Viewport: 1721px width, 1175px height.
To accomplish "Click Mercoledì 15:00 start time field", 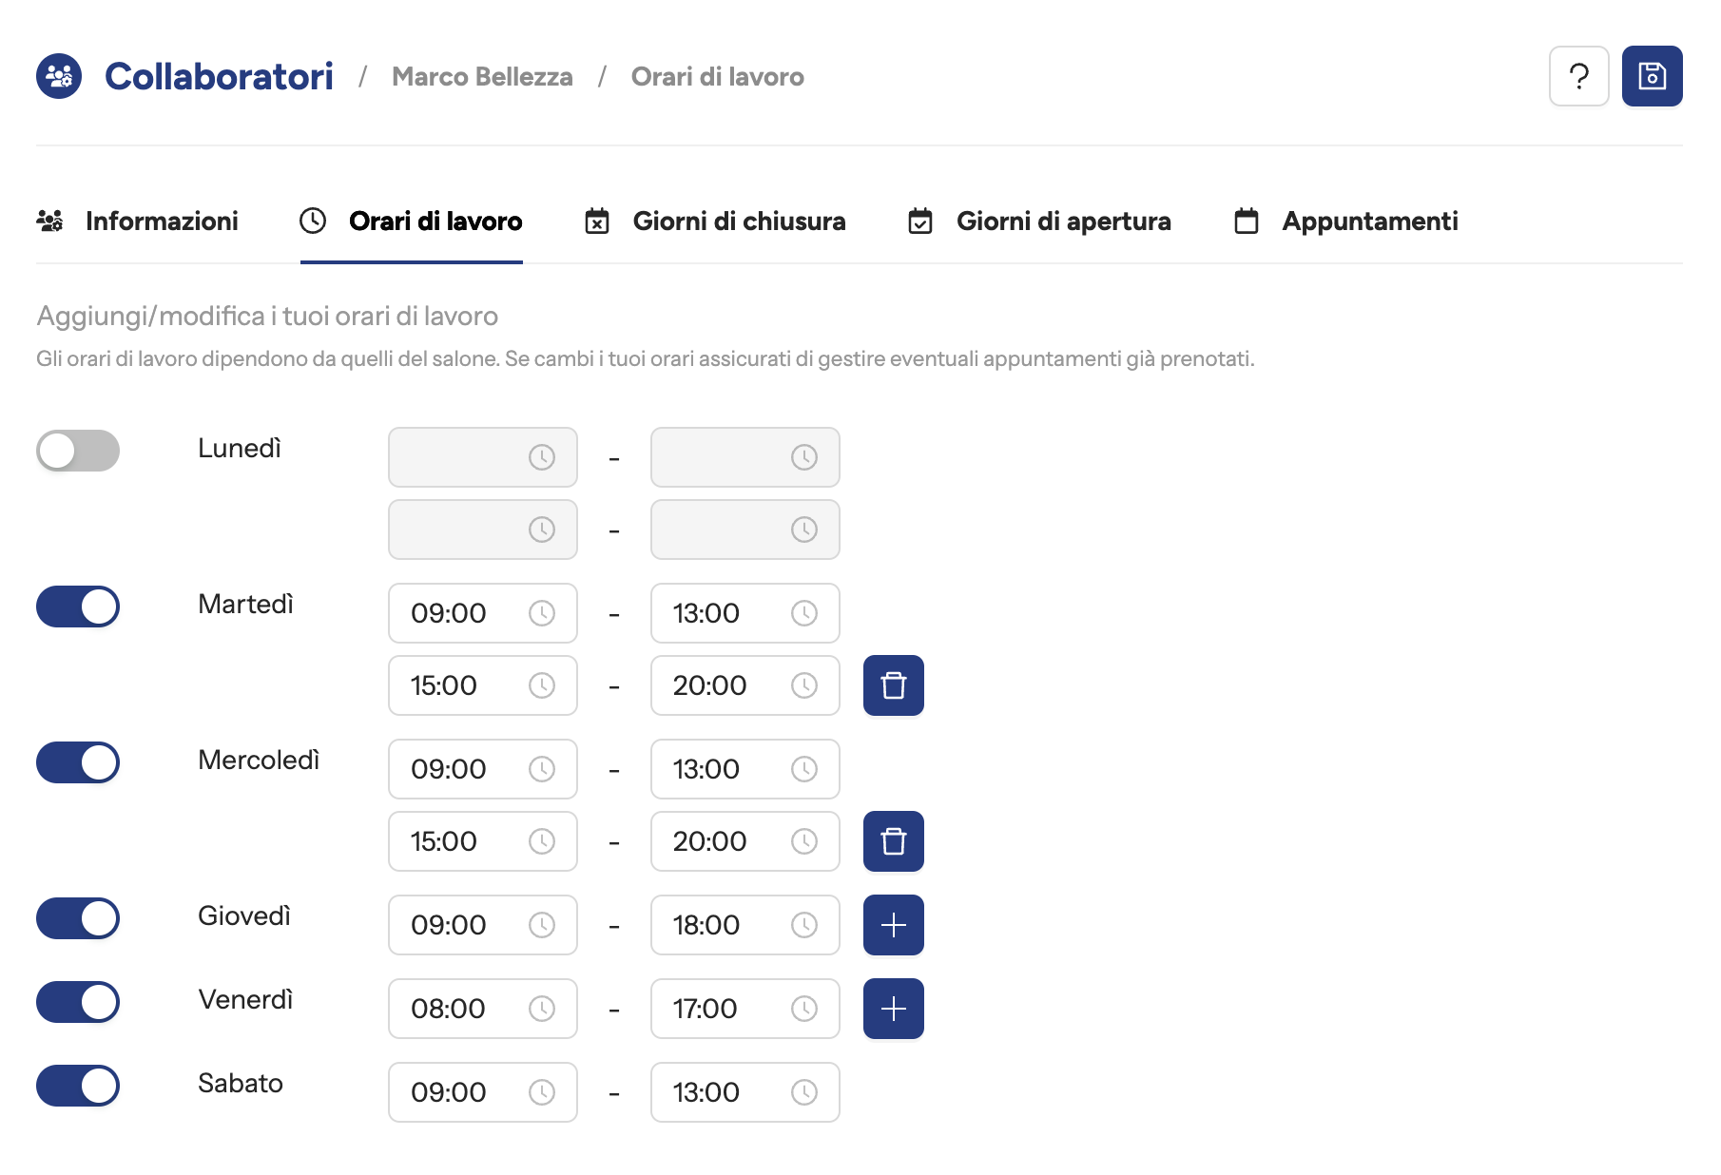I will [466, 841].
